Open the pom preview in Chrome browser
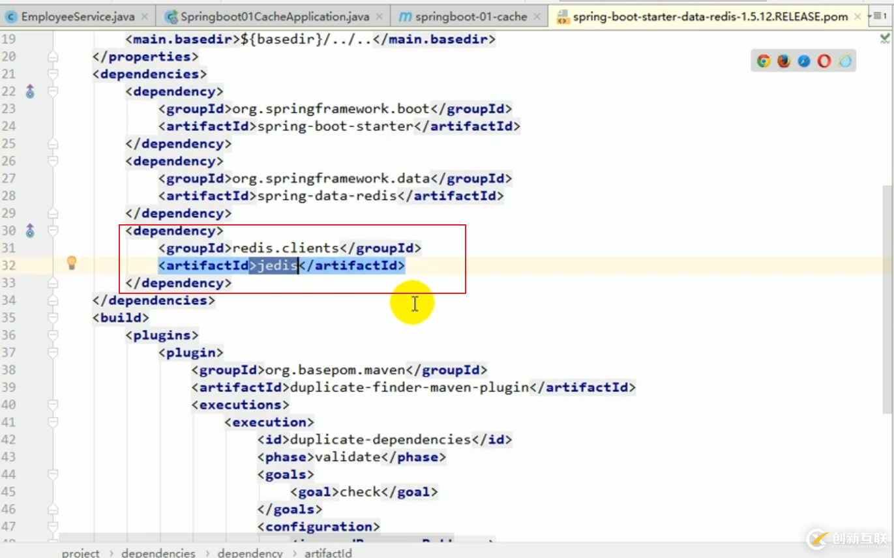The width and height of the screenshot is (894, 558). pos(764,61)
